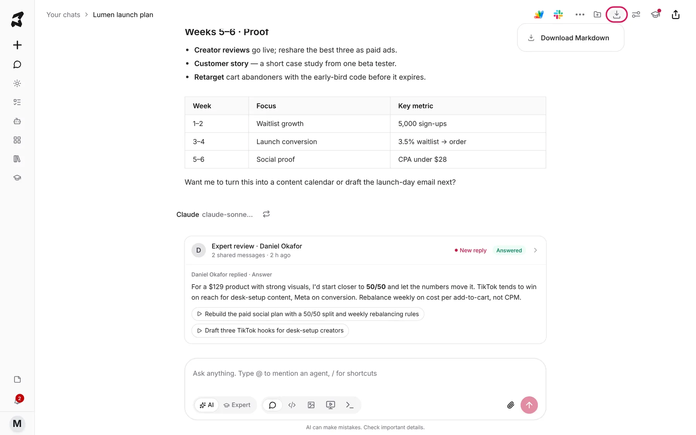696x435 pixels.
Task: Start a new chat with the plus icon
Action: [17, 45]
